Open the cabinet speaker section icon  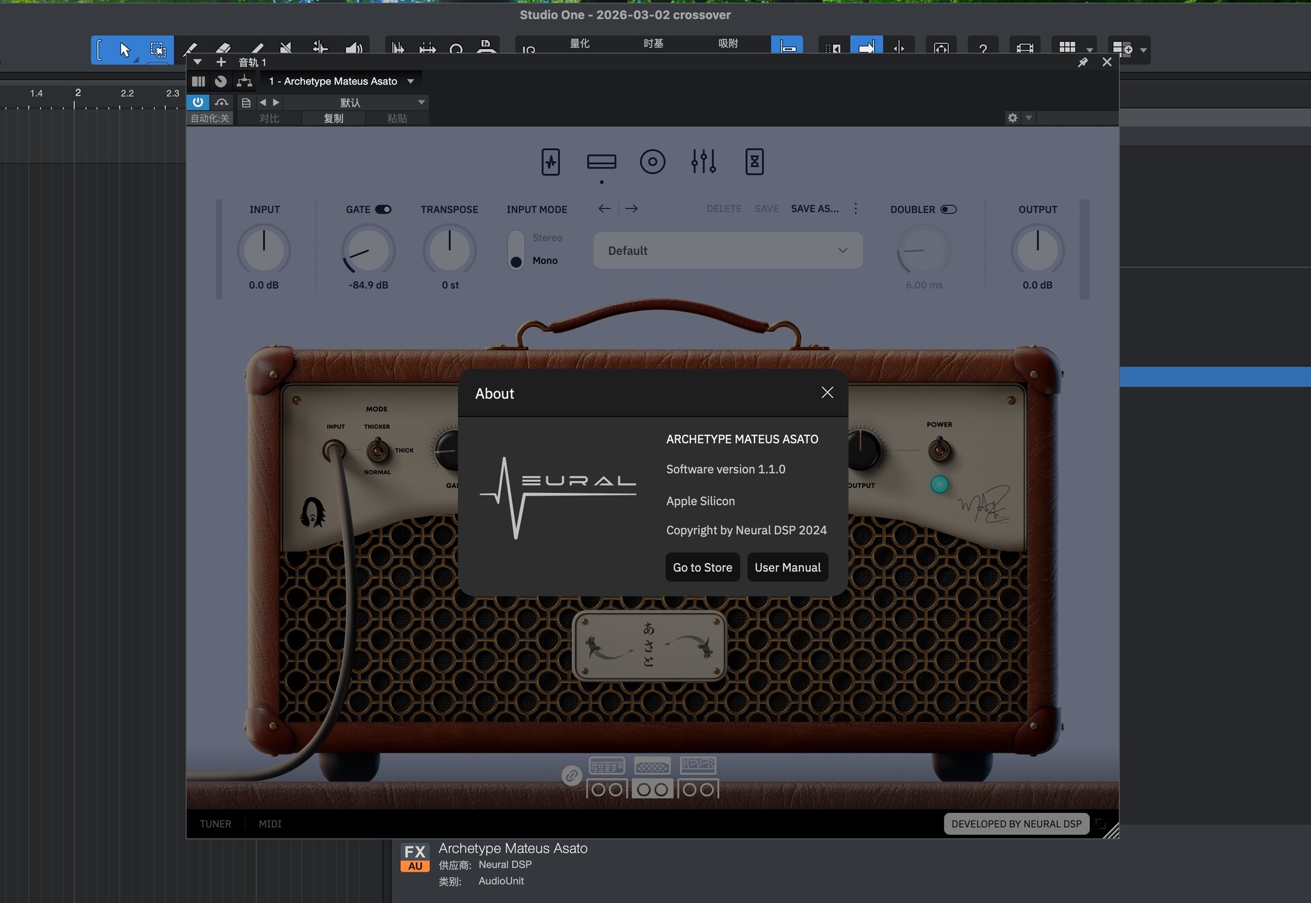point(652,162)
